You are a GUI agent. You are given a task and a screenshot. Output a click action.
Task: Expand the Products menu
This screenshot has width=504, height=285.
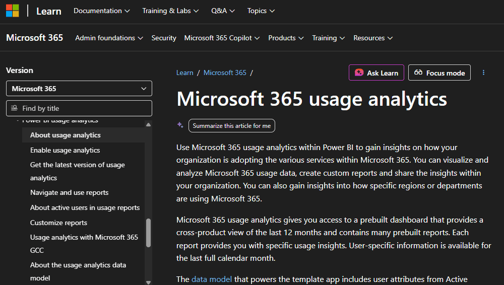click(x=286, y=38)
